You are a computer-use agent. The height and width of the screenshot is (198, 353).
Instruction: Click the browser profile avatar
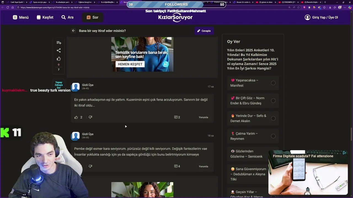click(340, 7)
